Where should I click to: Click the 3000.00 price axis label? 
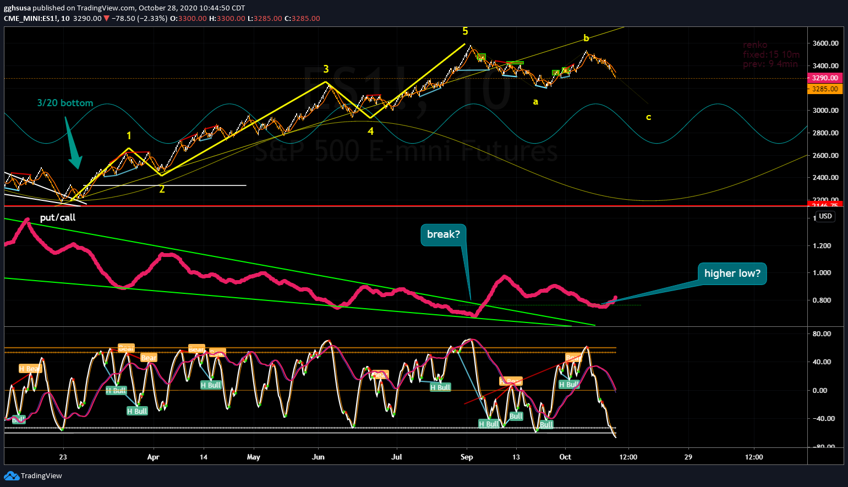(825, 111)
